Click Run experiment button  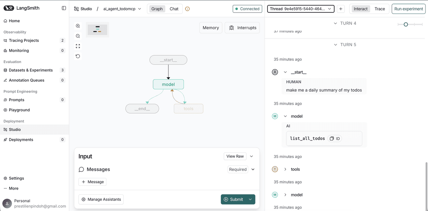tap(408, 9)
